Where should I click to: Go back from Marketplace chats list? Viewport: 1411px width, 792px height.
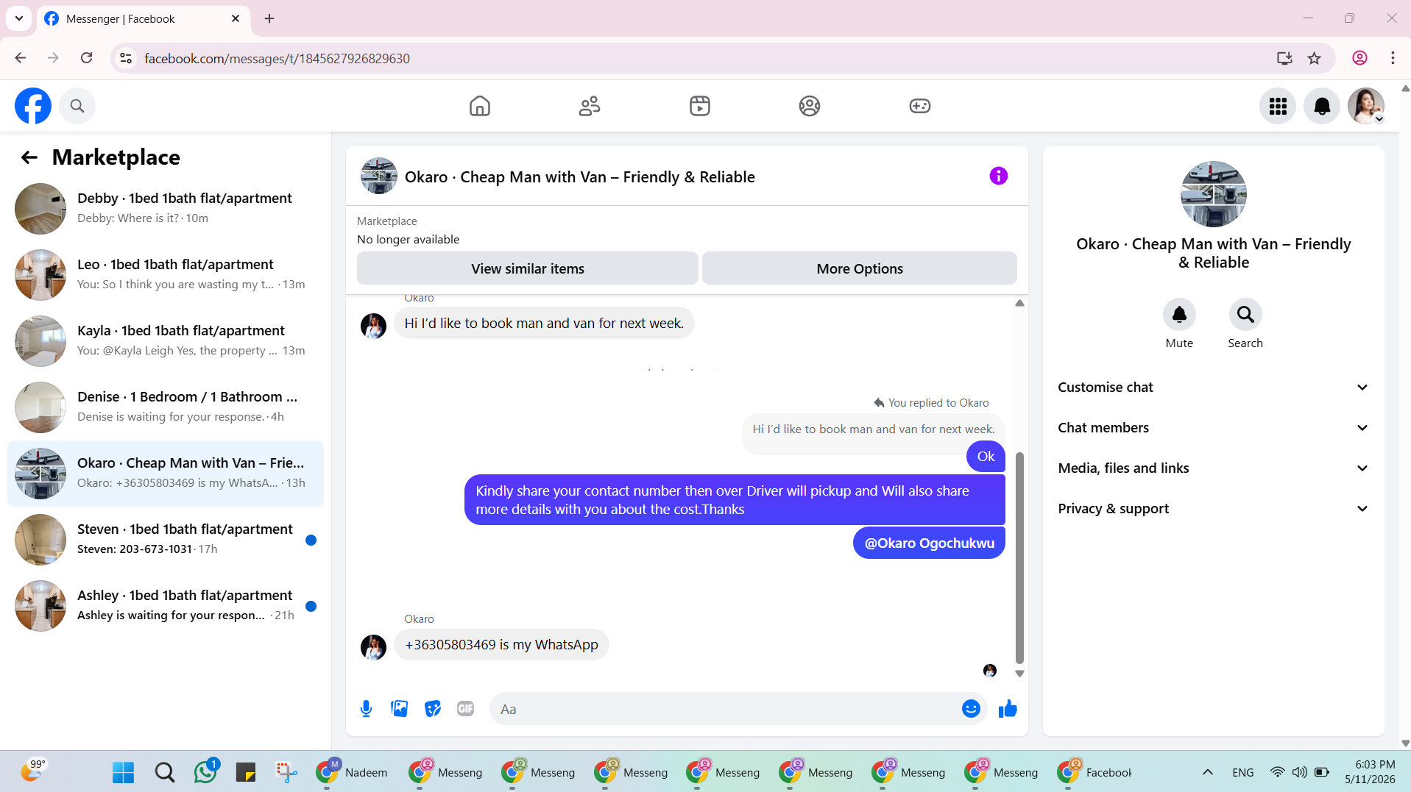[x=29, y=157]
